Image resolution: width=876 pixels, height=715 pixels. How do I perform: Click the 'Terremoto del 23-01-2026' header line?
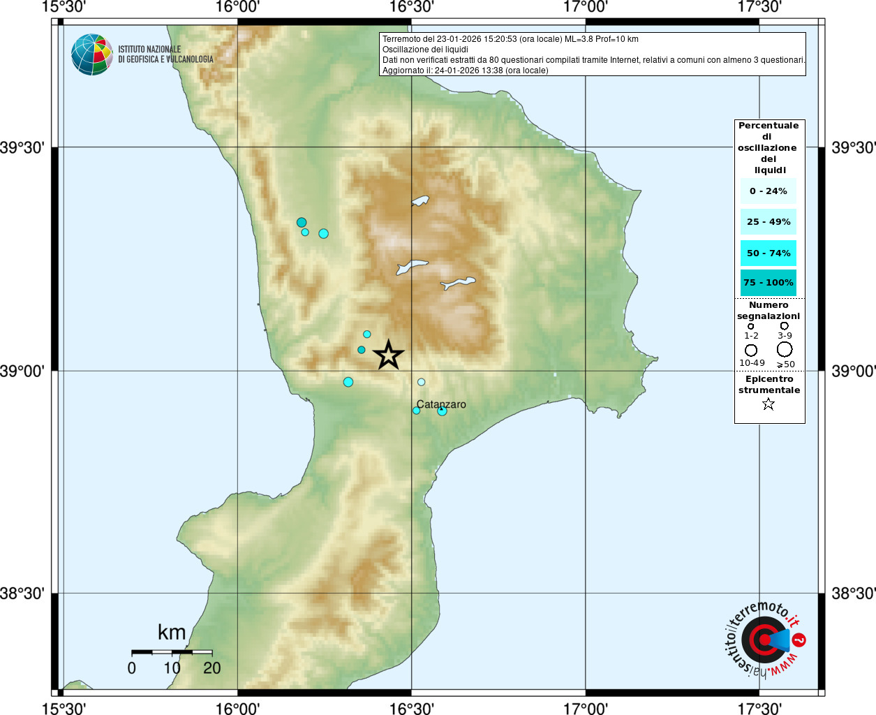tap(510, 39)
